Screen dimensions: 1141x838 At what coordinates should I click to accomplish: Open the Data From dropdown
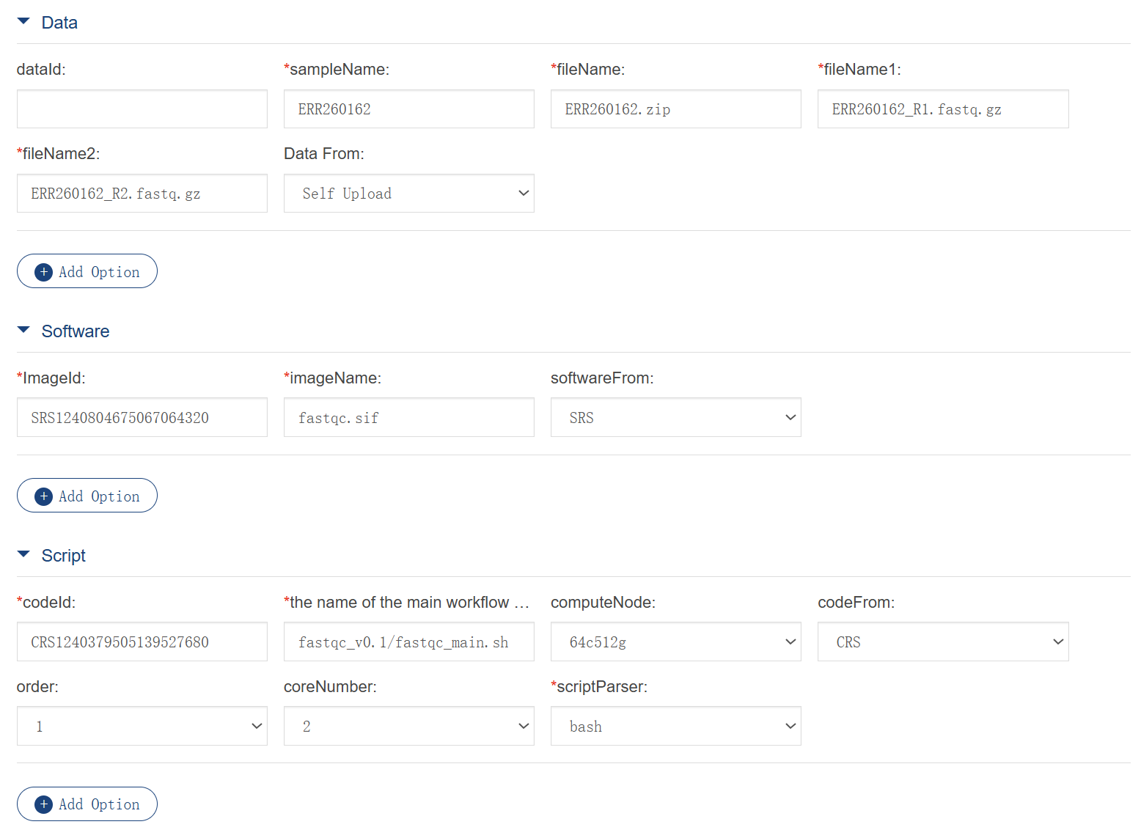409,194
